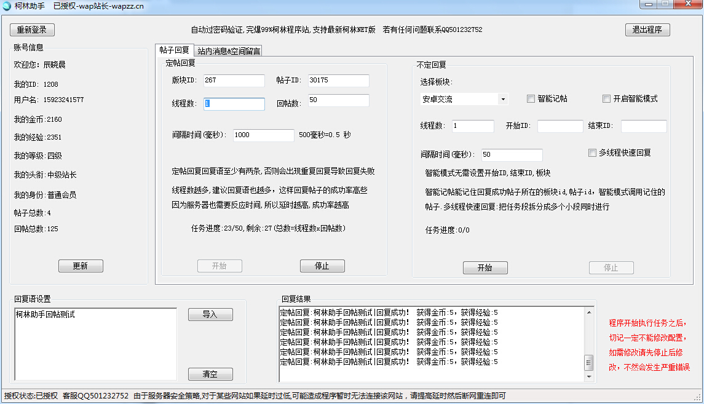Click the 柯林助手 app icon in title bar

(x=7, y=6)
